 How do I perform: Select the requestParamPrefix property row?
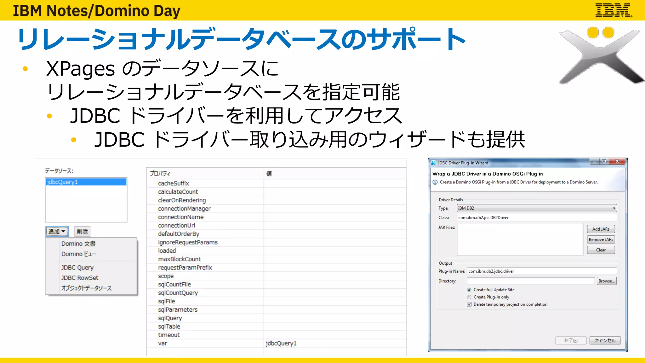277,268
